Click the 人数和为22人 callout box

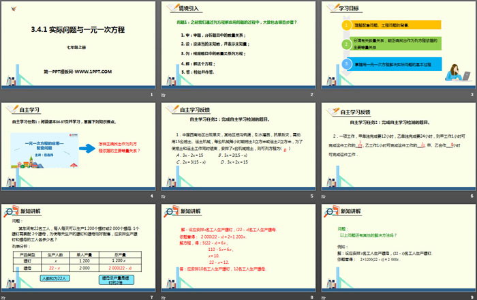(x=56, y=278)
